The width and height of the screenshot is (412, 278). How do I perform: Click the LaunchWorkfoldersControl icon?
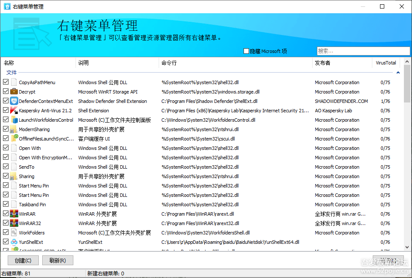point(14,120)
